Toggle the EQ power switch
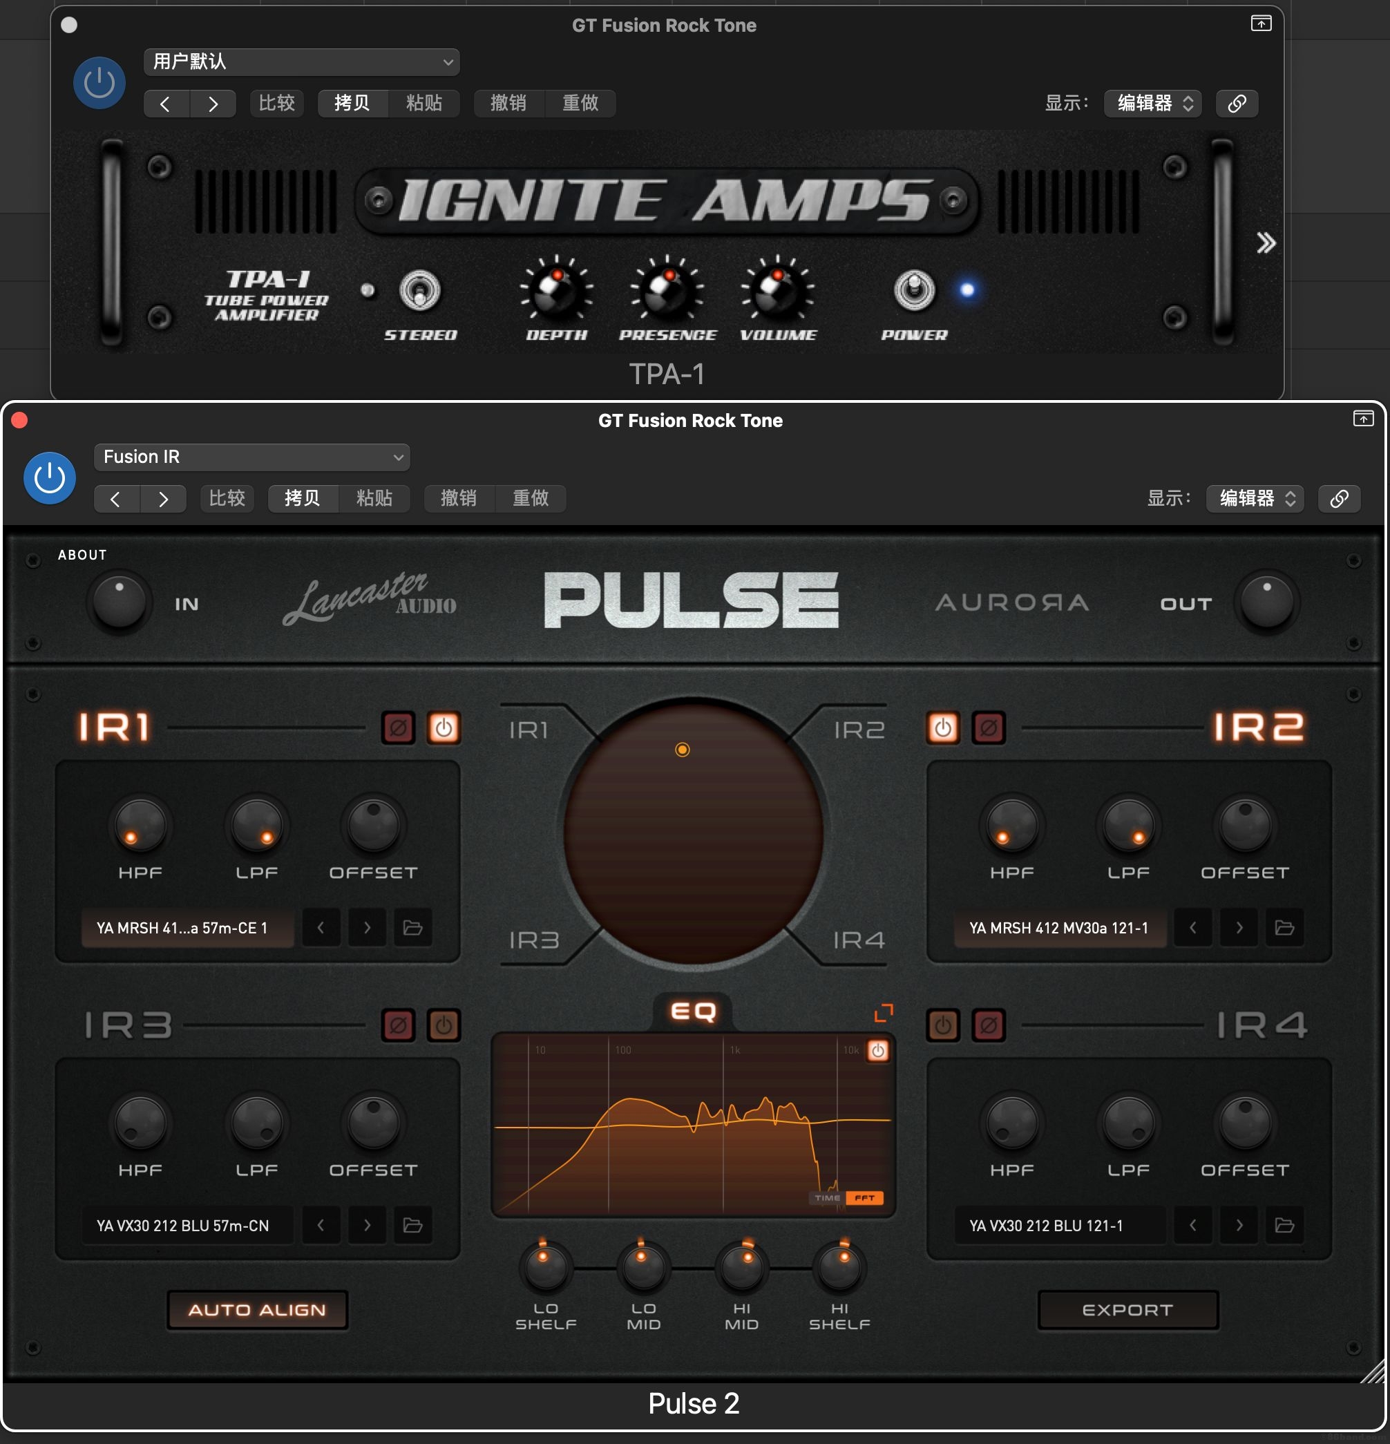Viewport: 1390px width, 1444px height. 877,1051
